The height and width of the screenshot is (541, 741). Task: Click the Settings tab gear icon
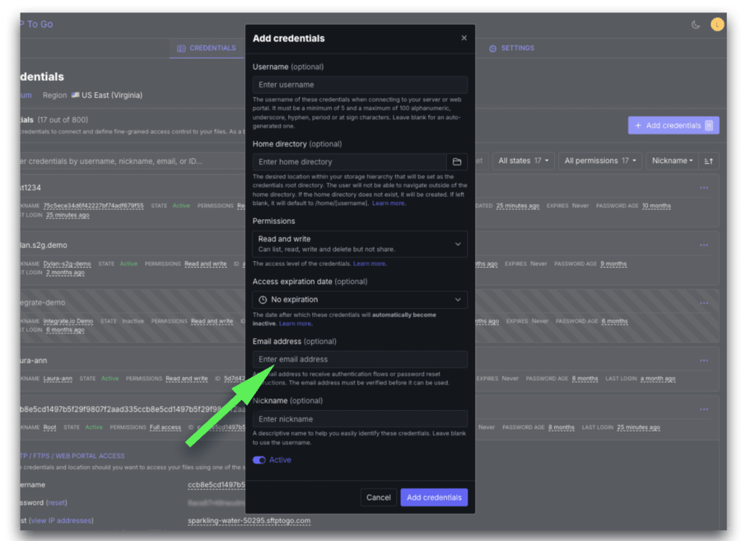tap(493, 49)
